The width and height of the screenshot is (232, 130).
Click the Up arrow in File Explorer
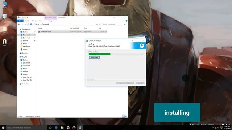tap(28, 24)
